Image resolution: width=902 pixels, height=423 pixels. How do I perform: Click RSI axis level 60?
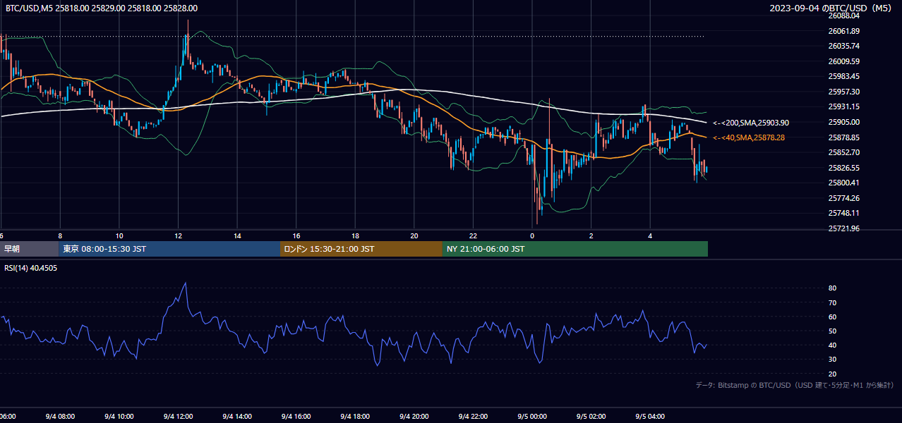tap(833, 317)
